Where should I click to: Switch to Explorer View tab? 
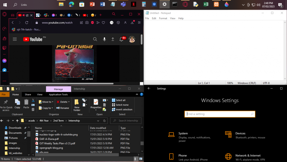(40, 94)
